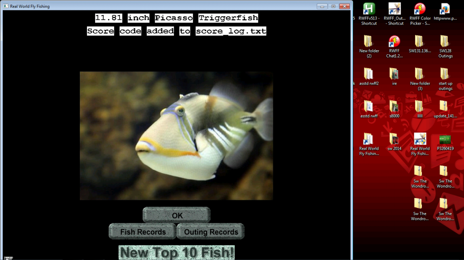Launch Real World Fly Fishi application shortcut
This screenshot has width=464, height=260.
[x=420, y=144]
